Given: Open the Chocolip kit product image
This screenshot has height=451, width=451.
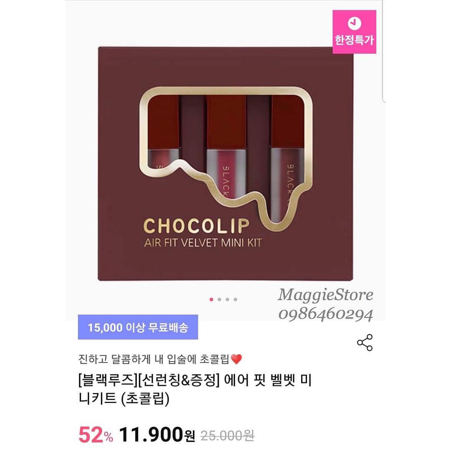Looking at the screenshot, I should point(225,163).
